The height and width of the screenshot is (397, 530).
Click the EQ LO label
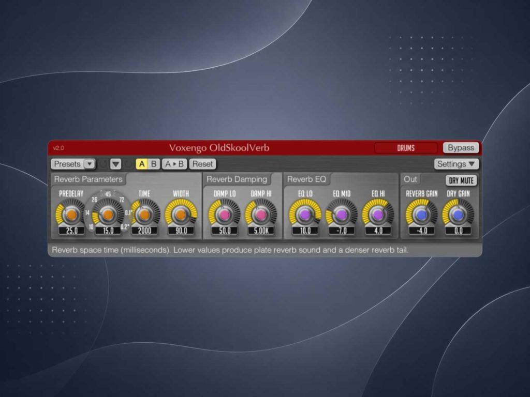coord(305,194)
